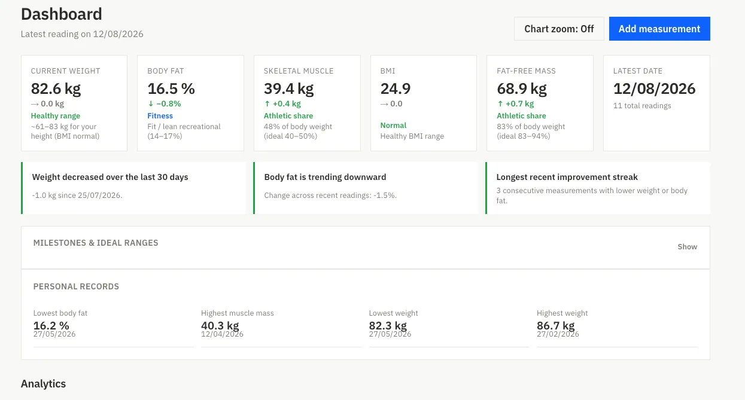
Task: Open the Body Fat 16.5 % card
Action: 190,103
